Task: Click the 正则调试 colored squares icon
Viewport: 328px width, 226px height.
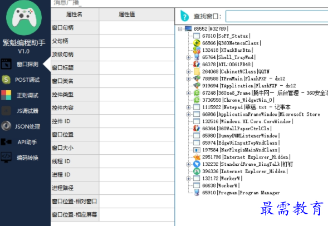Action: point(6,95)
